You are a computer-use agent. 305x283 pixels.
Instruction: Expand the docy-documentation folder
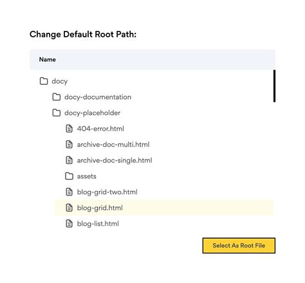click(x=98, y=97)
